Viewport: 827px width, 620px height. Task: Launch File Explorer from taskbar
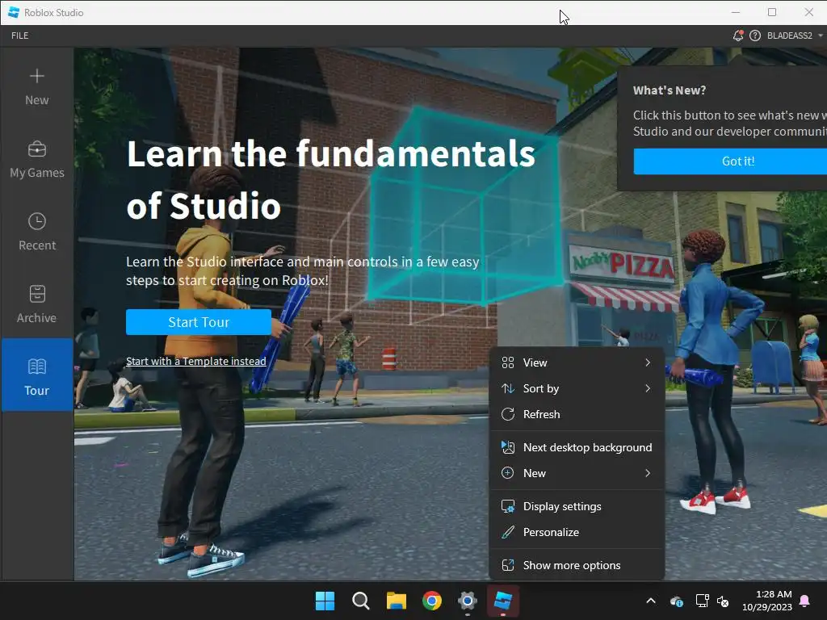(x=396, y=601)
